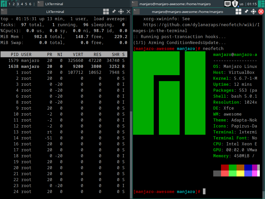
Task: Select workspace tag 5
Action: [x=26, y=4]
